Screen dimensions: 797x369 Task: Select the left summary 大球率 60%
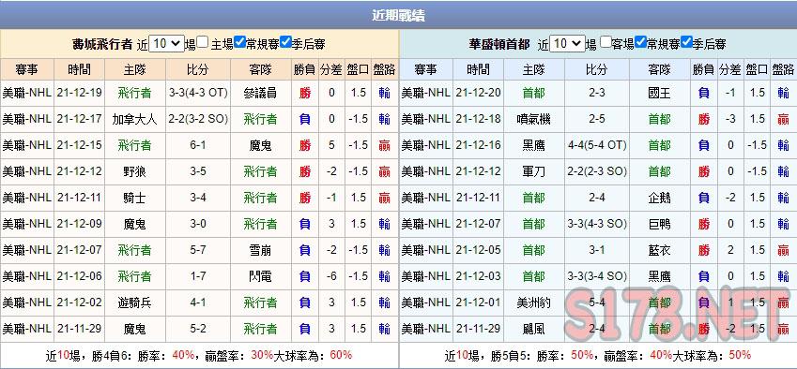[x=341, y=355]
